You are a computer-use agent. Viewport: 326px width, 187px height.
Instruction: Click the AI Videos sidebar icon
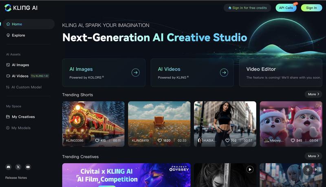click(8, 76)
